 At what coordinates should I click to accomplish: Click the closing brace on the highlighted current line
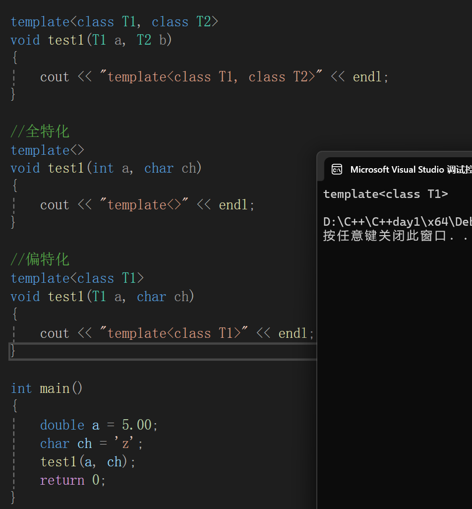pos(13,351)
